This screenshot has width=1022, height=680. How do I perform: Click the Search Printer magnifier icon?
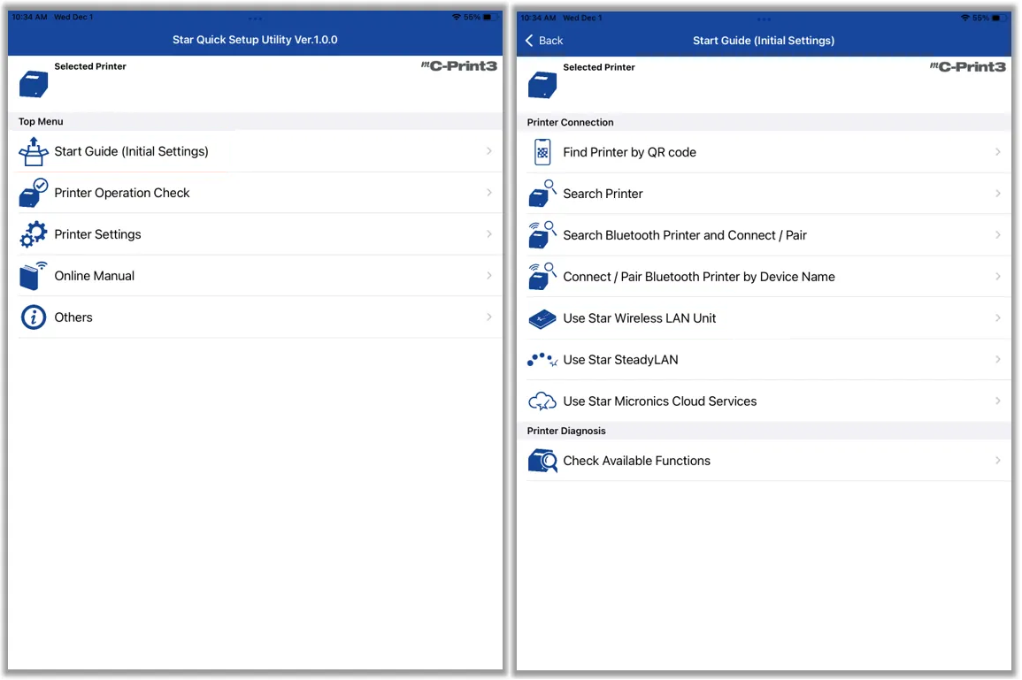point(542,194)
